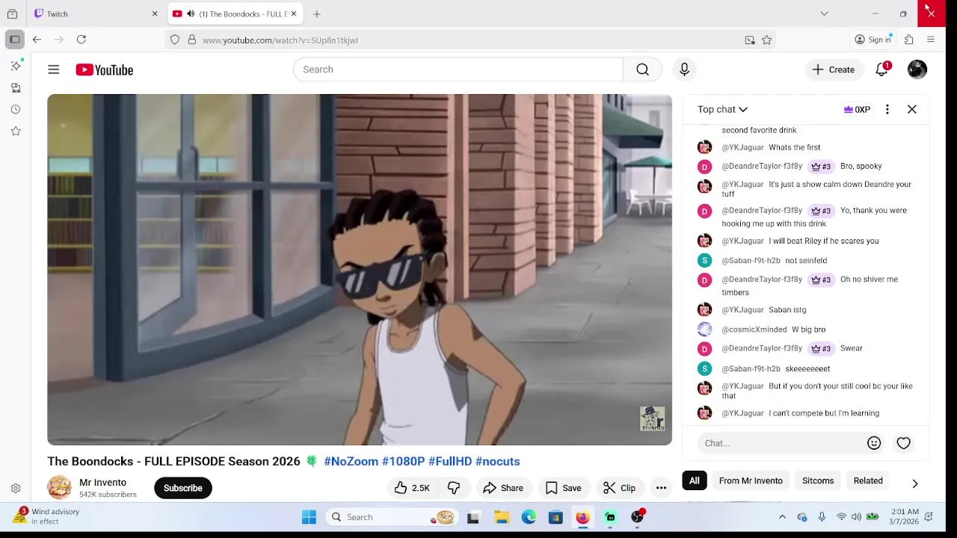Open Wind advisory weather widget

[46, 516]
